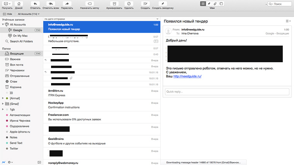Open the Важное folder
The image size is (294, 165).
[21, 59]
